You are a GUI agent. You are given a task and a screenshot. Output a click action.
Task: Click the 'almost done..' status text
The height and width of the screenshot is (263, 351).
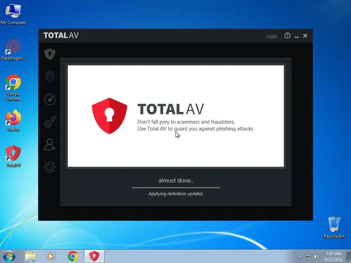[x=176, y=180]
